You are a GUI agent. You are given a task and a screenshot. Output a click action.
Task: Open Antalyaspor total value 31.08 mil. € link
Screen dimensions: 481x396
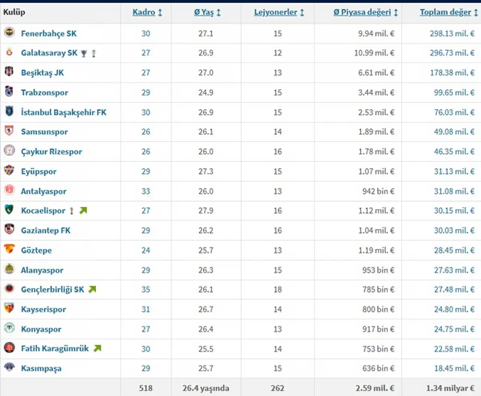click(454, 191)
